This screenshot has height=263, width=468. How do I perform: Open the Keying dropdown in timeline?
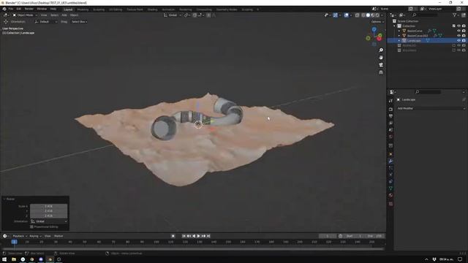point(35,236)
